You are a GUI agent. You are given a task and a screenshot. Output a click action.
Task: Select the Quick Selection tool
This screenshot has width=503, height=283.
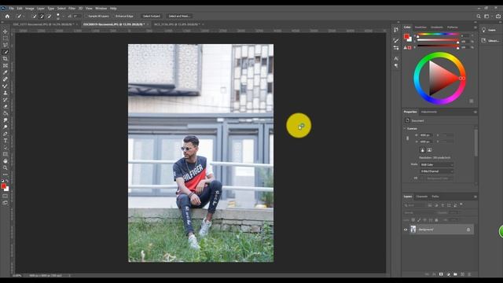[x=6, y=52]
